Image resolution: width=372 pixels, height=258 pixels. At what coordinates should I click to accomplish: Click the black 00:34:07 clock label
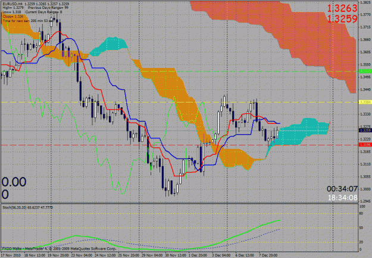(342, 189)
